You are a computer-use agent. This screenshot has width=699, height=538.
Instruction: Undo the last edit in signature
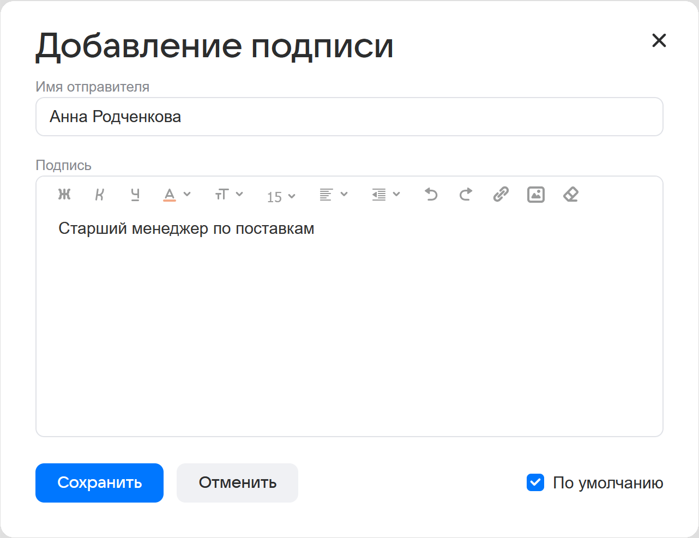click(x=431, y=195)
